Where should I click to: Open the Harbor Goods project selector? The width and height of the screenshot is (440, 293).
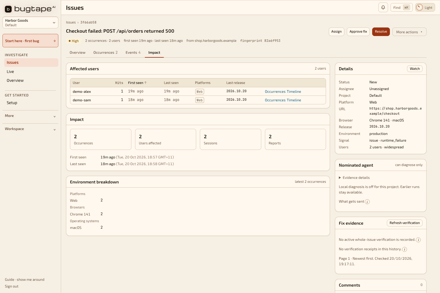(x=30, y=23)
